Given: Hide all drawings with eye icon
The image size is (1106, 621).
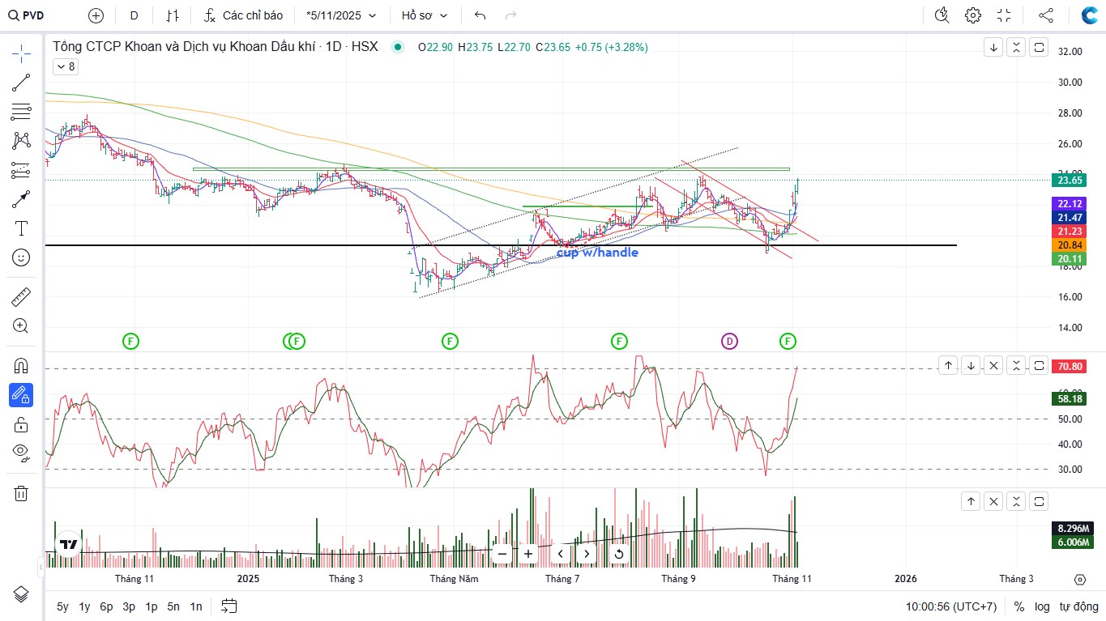Looking at the screenshot, I should [x=21, y=451].
